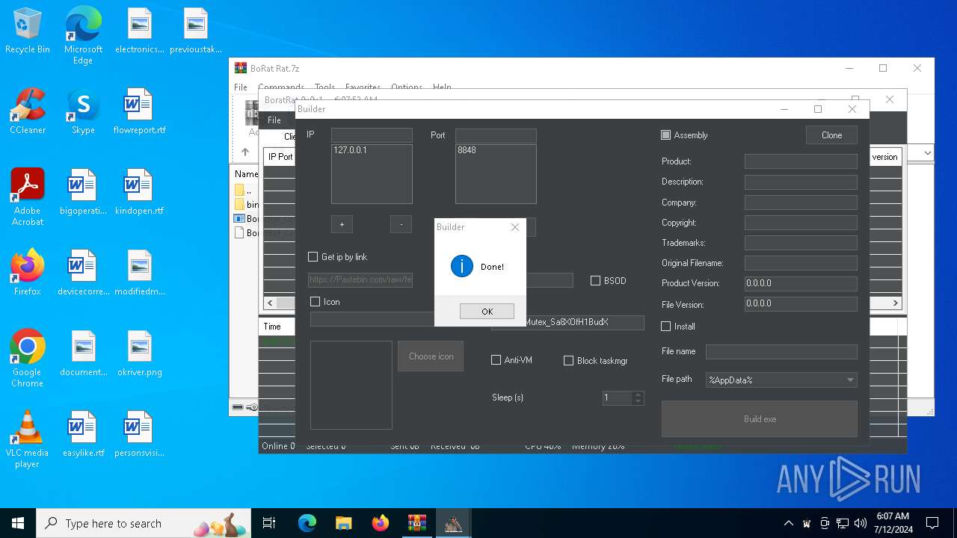Click the Company text field
This screenshot has height=538, width=957.
coord(801,202)
